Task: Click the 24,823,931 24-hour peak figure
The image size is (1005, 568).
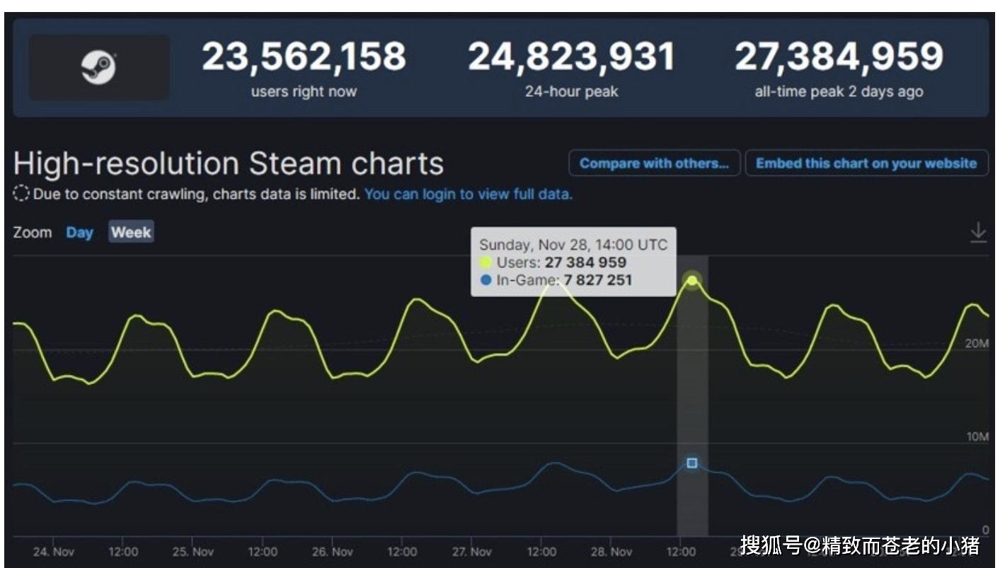Action: (571, 57)
